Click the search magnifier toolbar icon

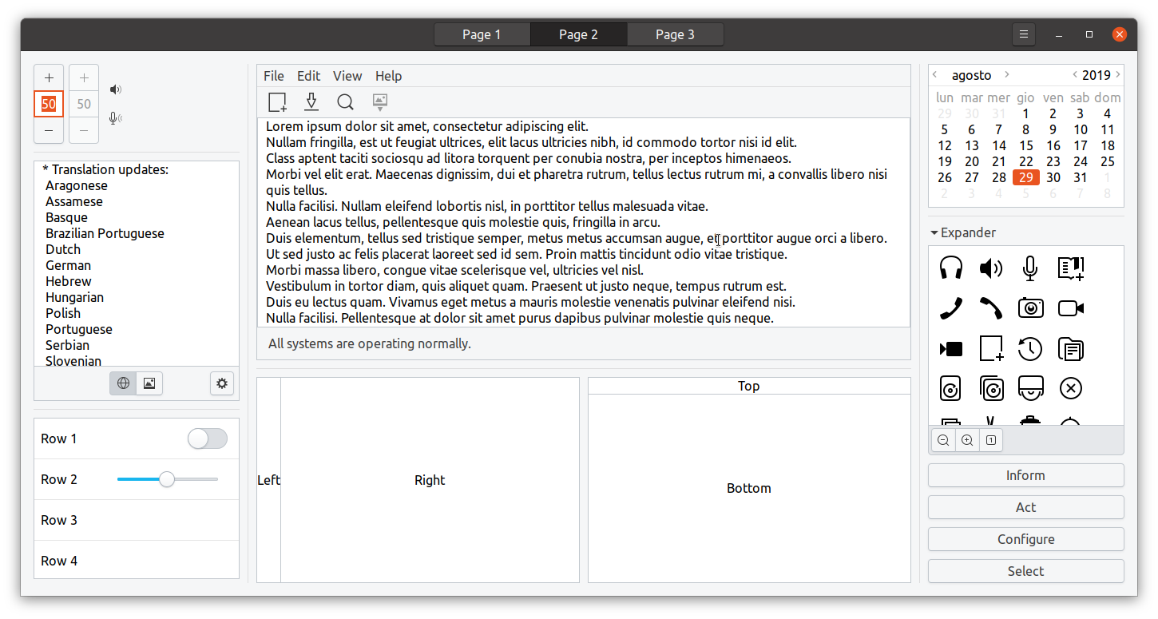[x=345, y=102]
